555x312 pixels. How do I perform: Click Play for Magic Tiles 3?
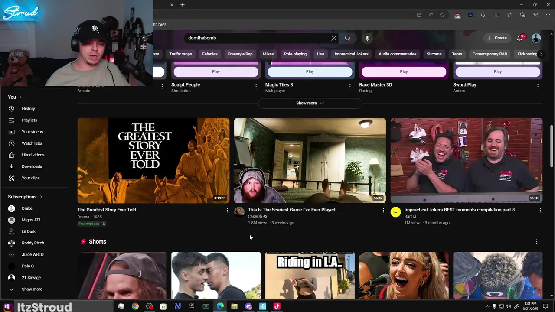click(x=310, y=71)
